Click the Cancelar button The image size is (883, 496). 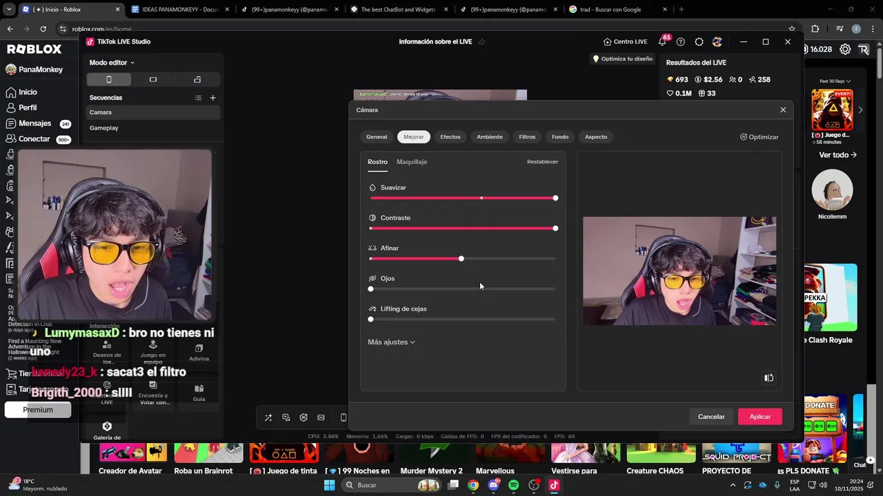pos(711,417)
